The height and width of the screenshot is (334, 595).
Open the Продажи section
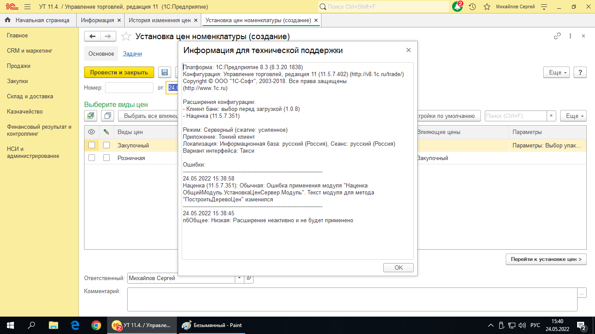coord(19,66)
